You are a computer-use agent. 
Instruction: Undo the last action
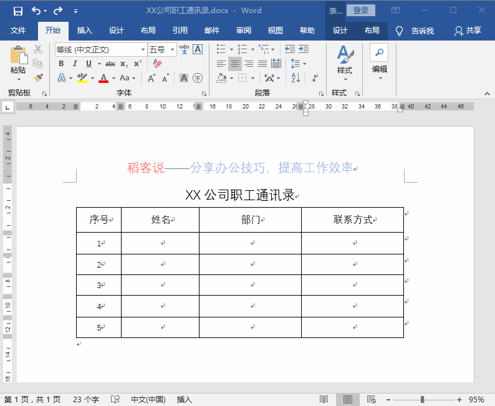36,11
